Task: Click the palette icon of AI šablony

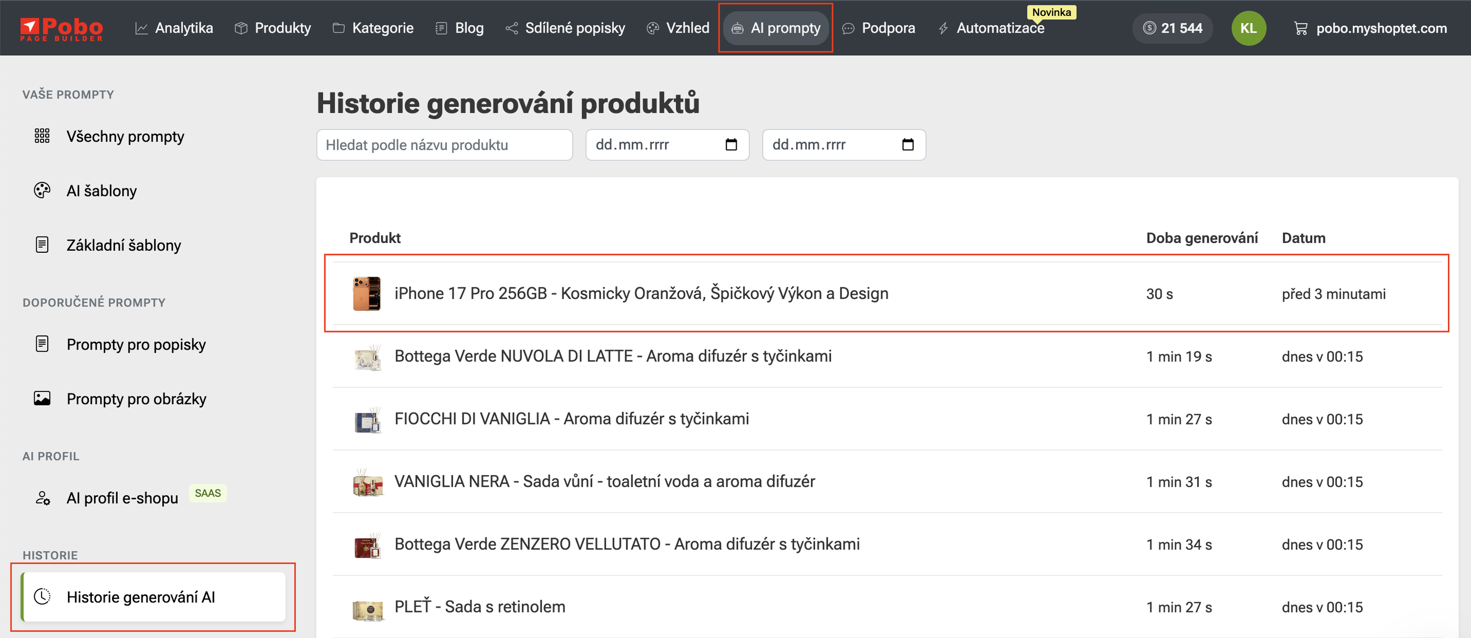Action: [42, 190]
